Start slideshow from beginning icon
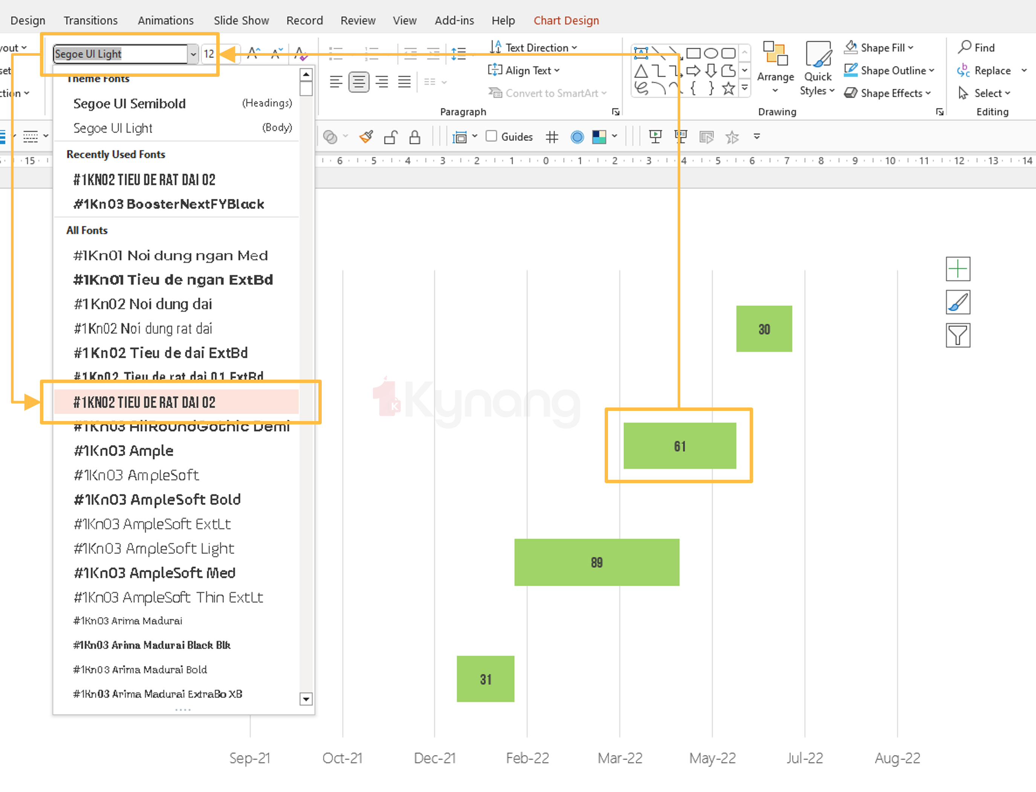 (x=655, y=137)
